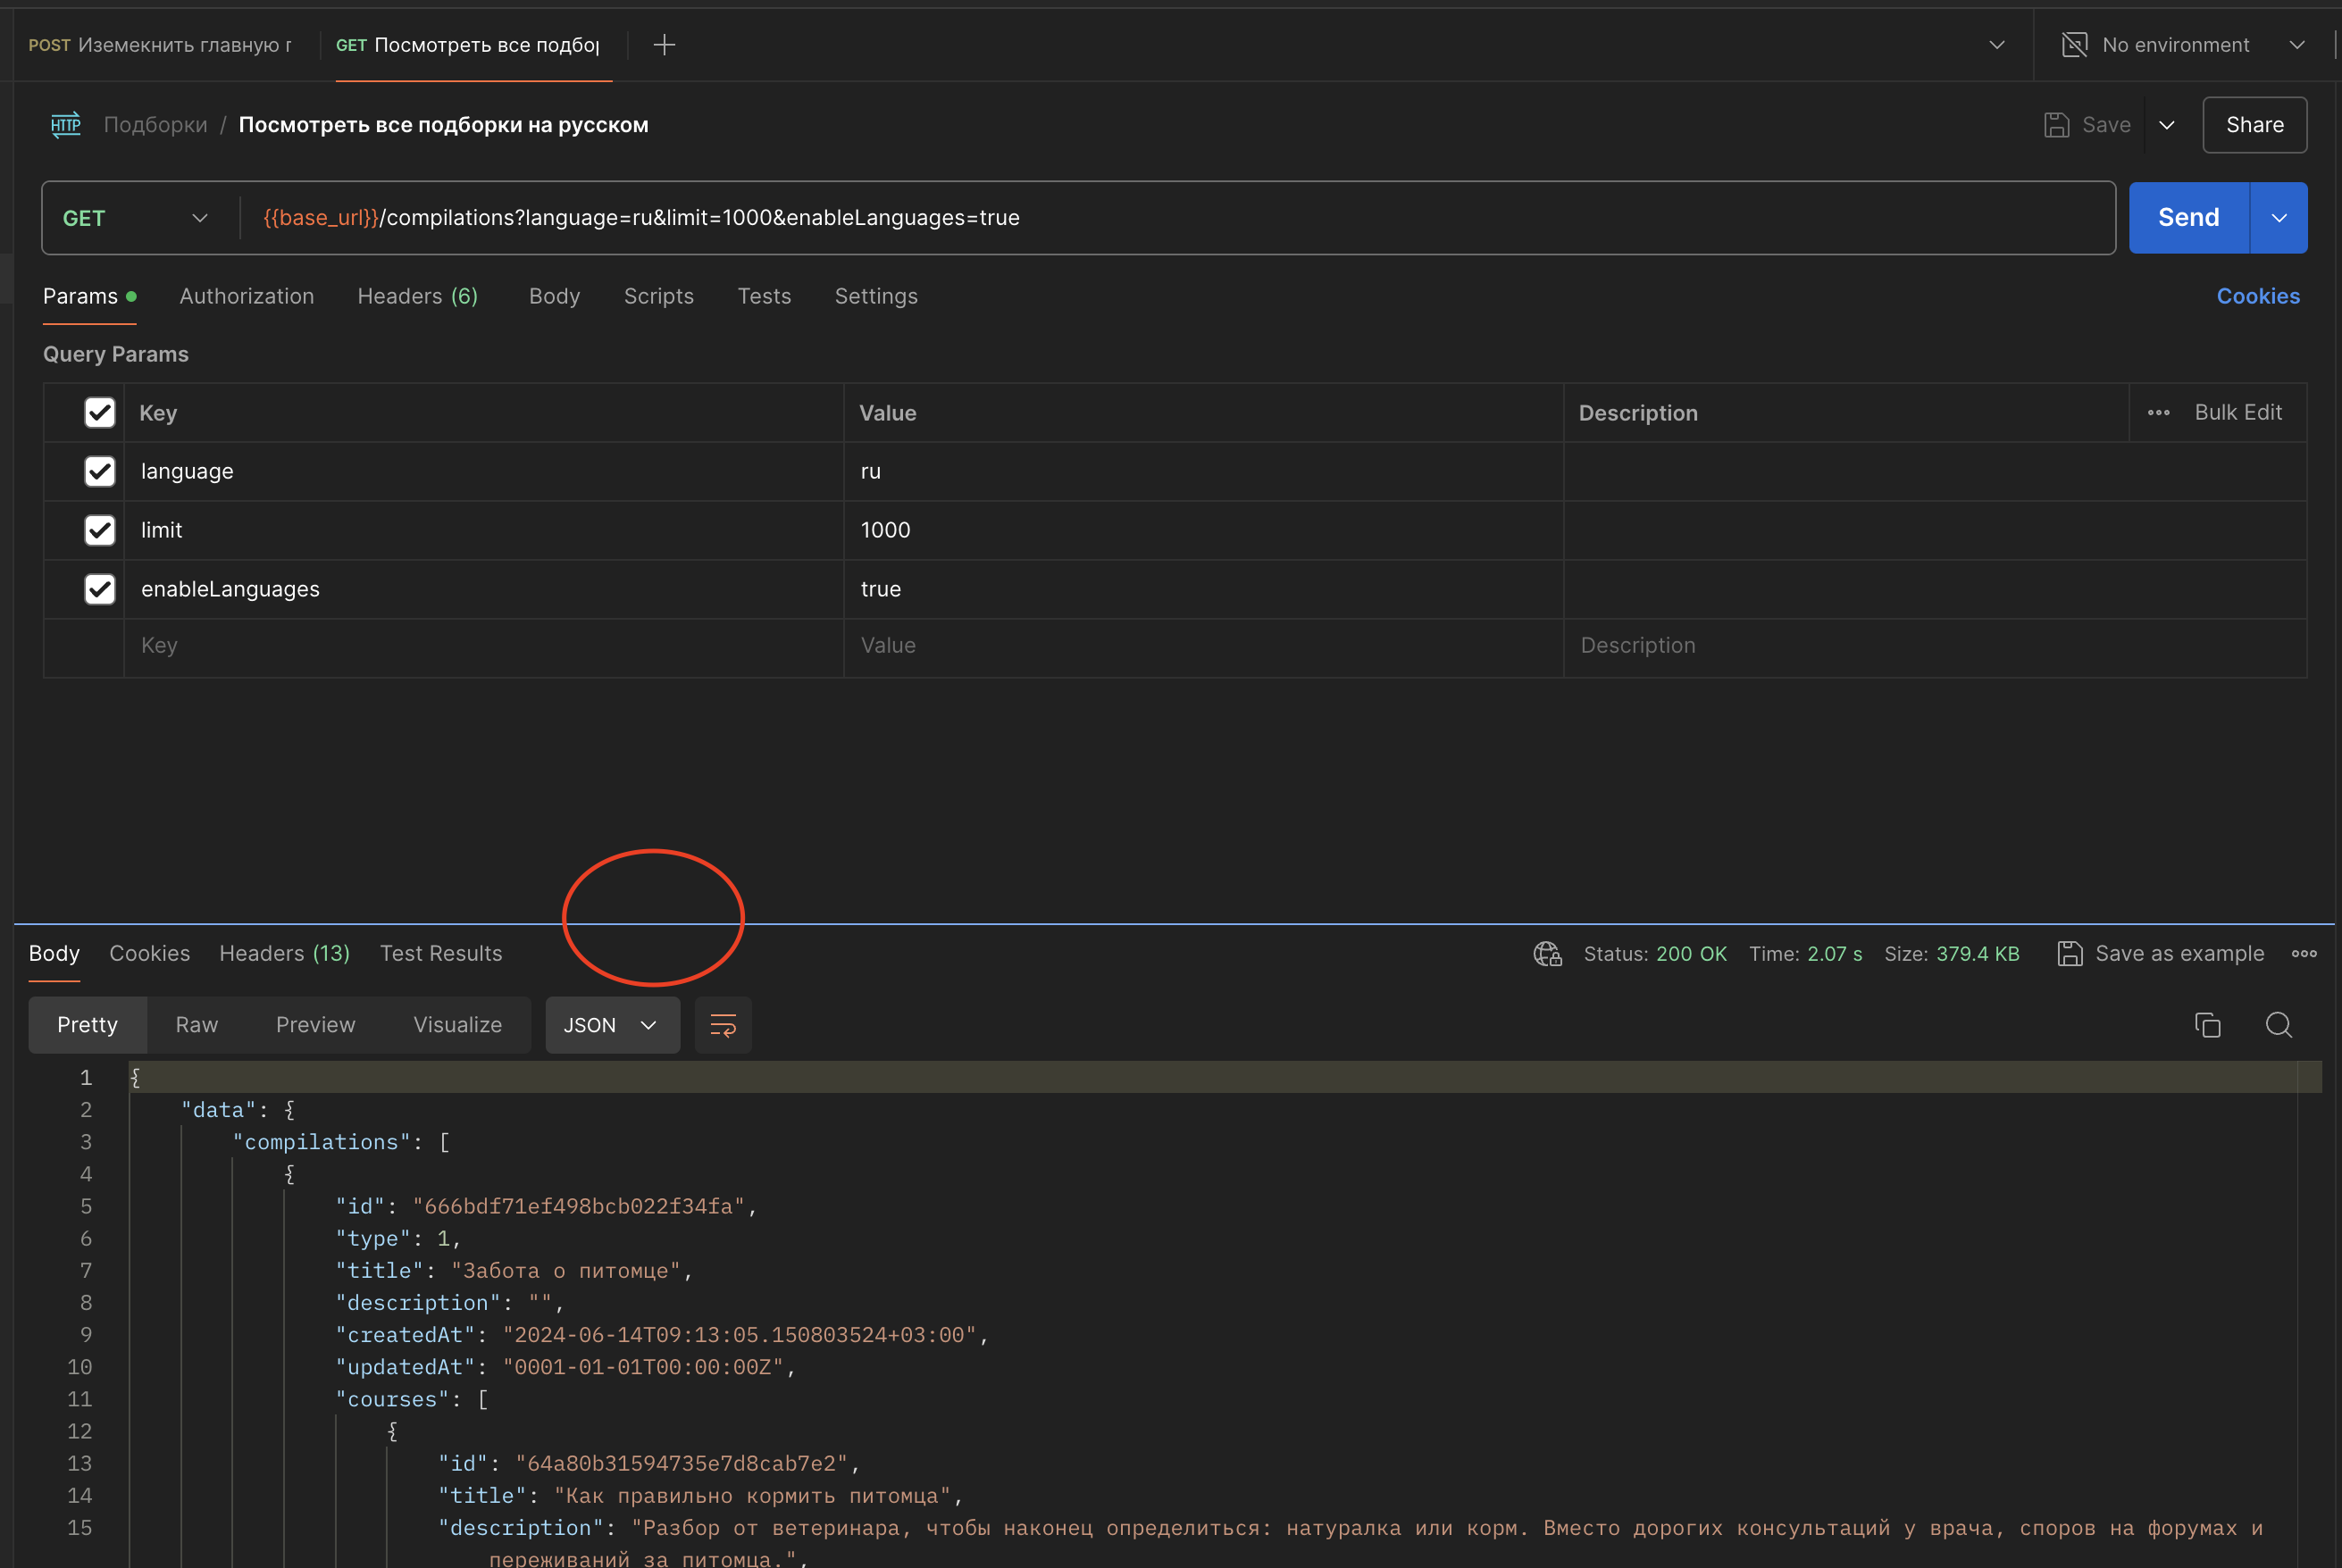The width and height of the screenshot is (2342, 1568).
Task: Open search in response body
Action: [2278, 1025]
